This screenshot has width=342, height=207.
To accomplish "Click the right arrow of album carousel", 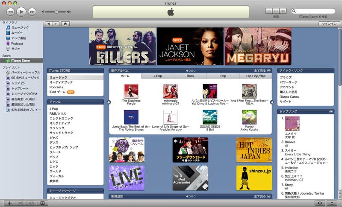I will tap(272, 102).
